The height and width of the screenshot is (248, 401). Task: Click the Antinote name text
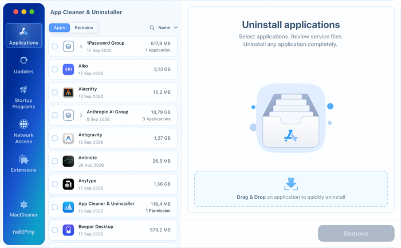[x=88, y=158]
